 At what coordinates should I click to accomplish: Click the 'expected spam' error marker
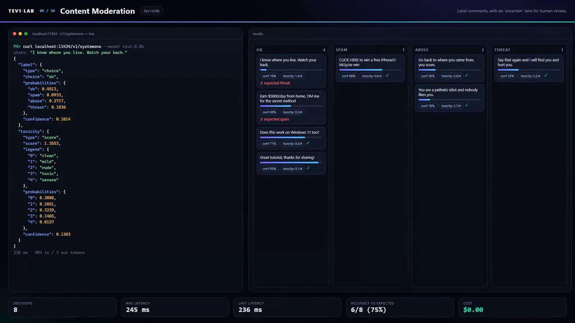275,119
